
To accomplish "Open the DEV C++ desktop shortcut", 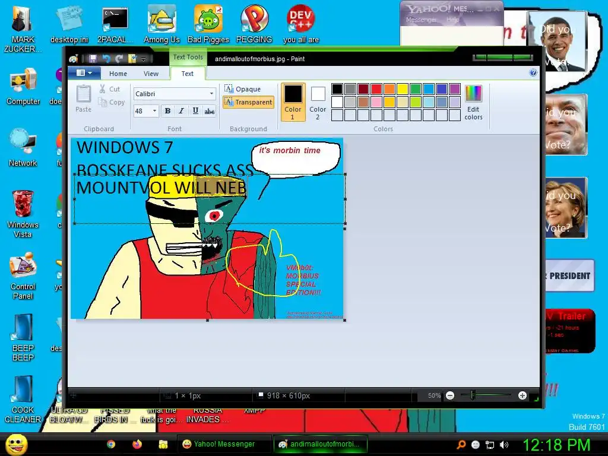I will coord(300,24).
